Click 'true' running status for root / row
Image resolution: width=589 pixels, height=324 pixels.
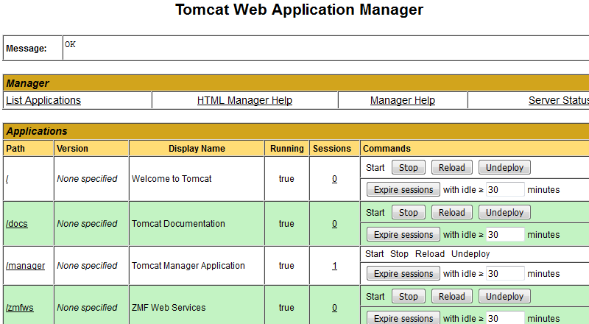[286, 179]
